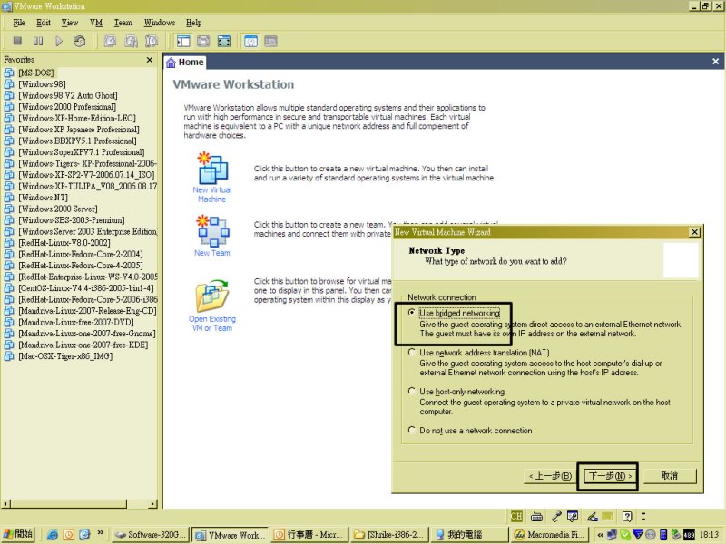Click the language bar keyboard icon
Screen dimensions: 726x544
pyautogui.click(x=536, y=516)
